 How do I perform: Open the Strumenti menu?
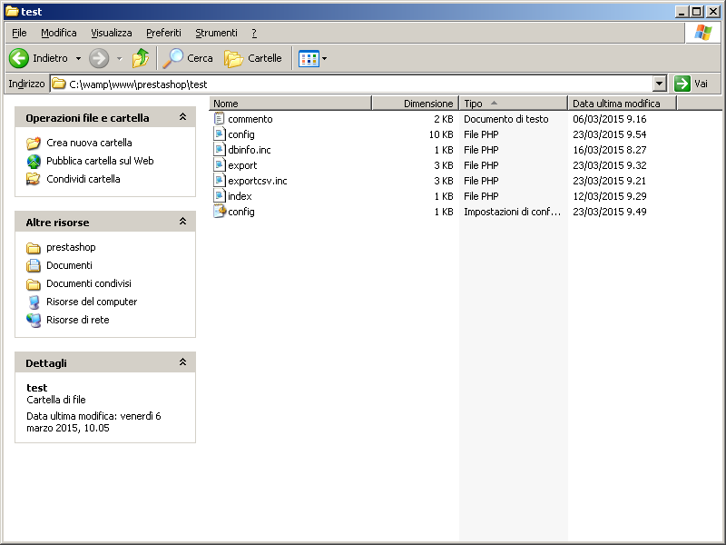pos(216,33)
